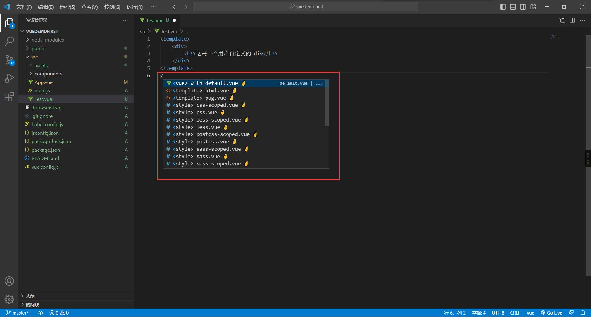The width and height of the screenshot is (591, 317).
Task: Open the Manage gear icon
Action: 9,299
